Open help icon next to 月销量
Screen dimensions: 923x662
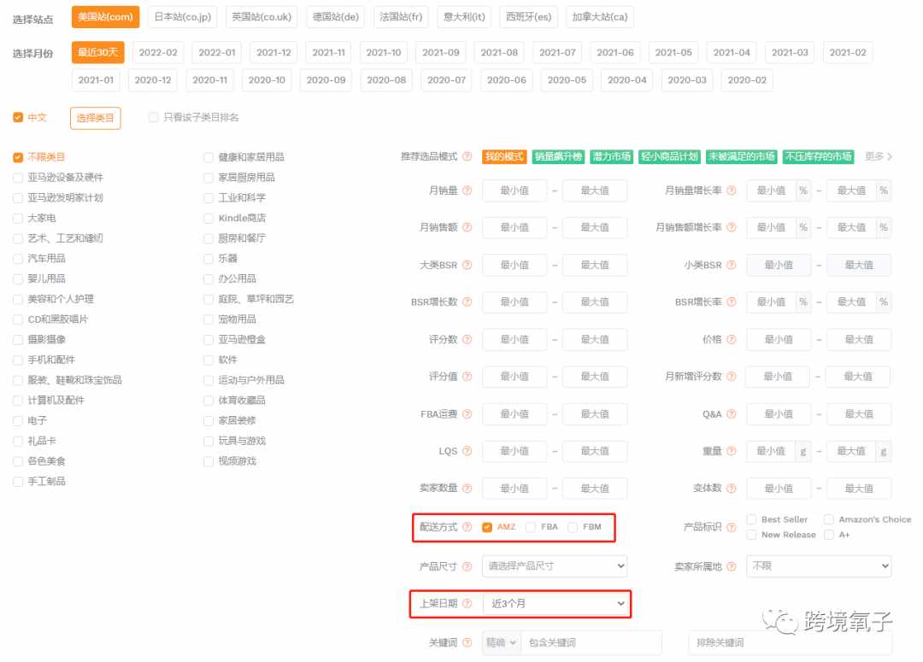pyautogui.click(x=467, y=190)
